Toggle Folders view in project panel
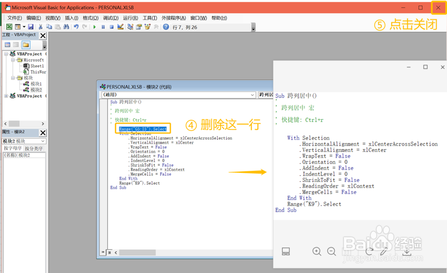This screenshot has height=273, width=447. click(26, 45)
